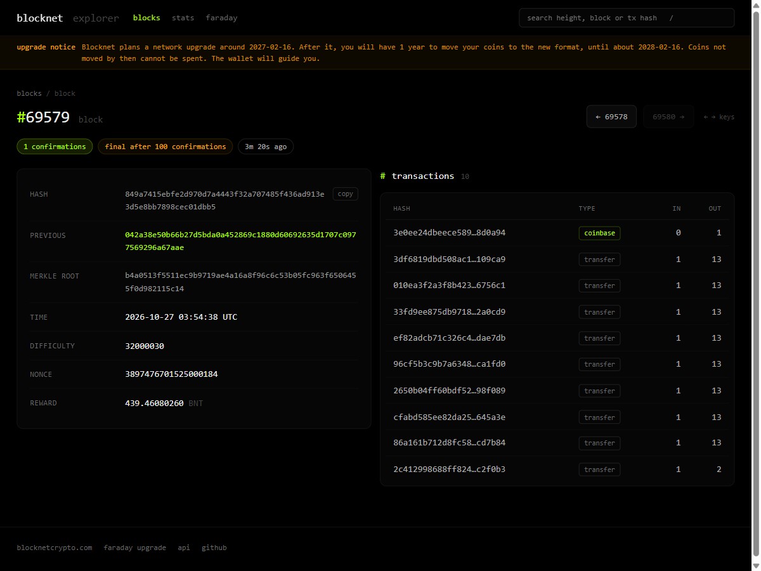Open the faraday nav tab
Screen dimensions: 761x571
[222, 18]
